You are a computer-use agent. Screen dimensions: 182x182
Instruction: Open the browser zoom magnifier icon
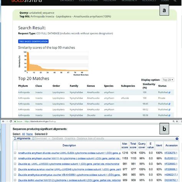[174, 121]
